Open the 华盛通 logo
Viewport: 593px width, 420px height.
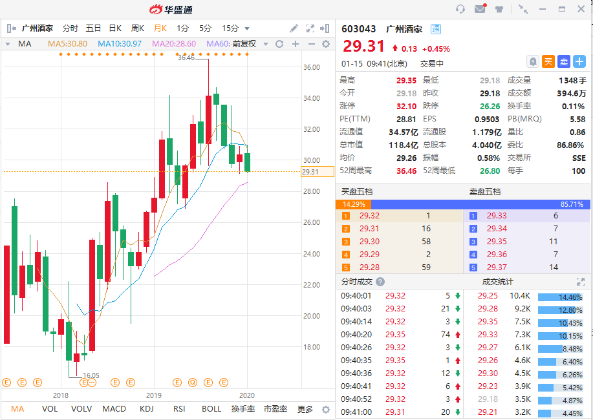[x=171, y=9]
